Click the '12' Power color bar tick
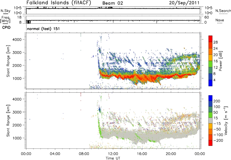 click(215, 68)
